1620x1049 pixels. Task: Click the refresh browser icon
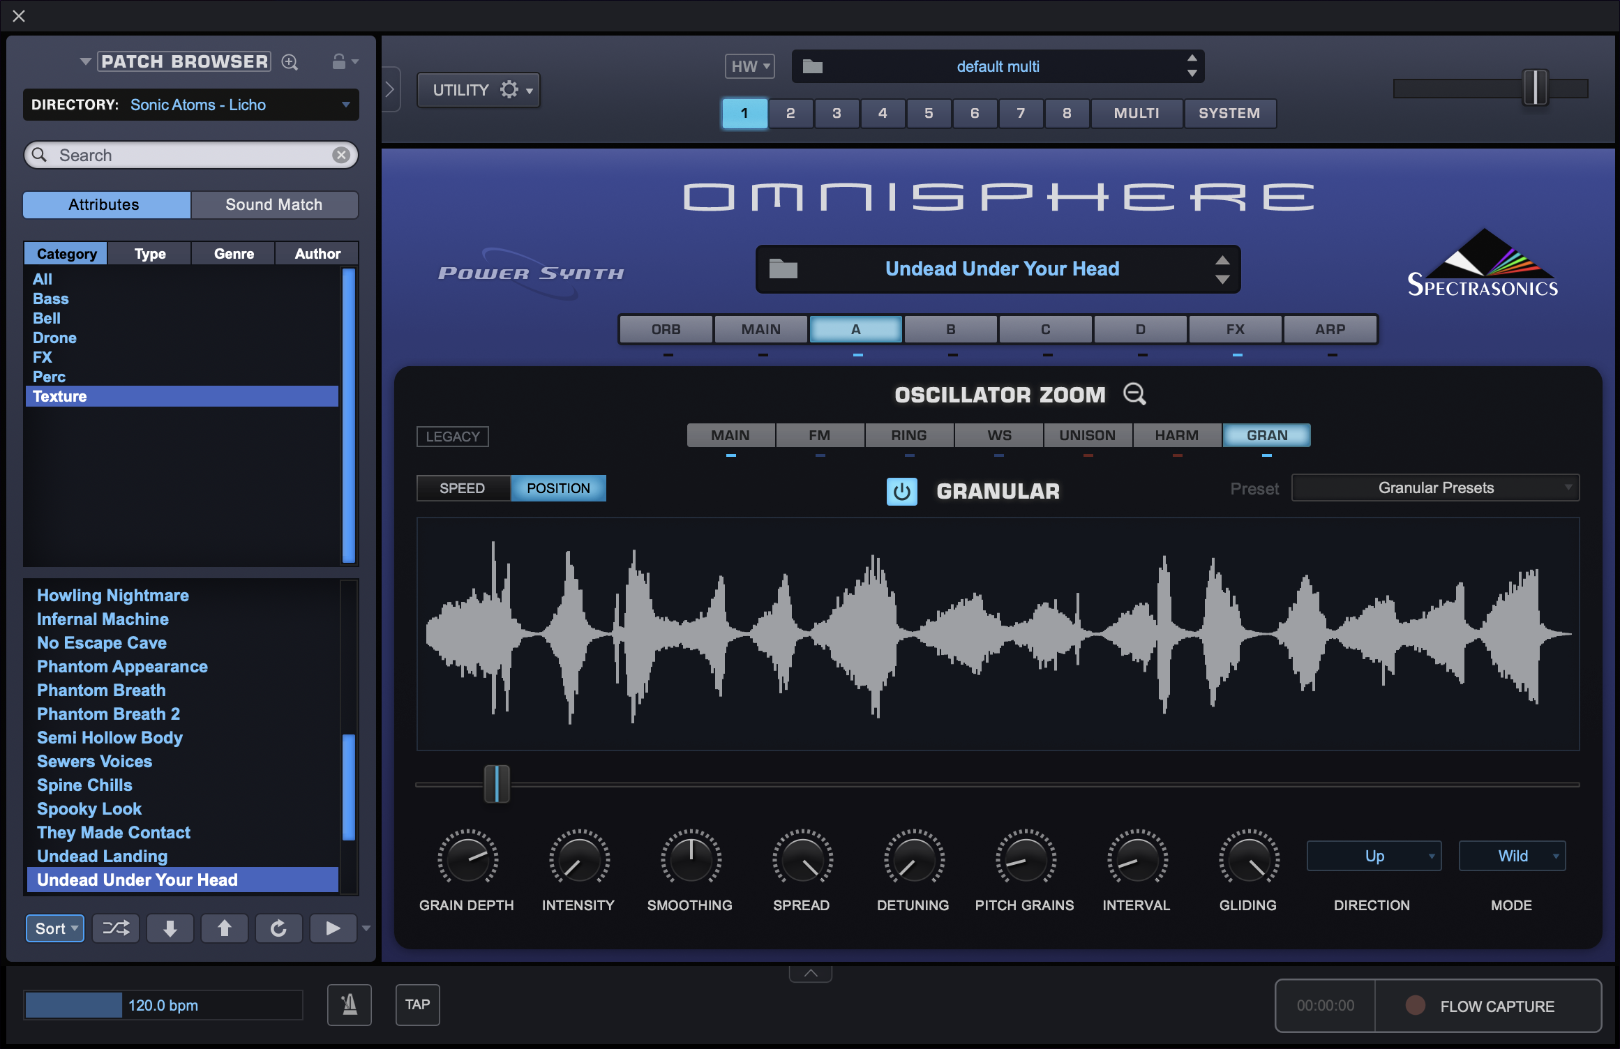(x=278, y=928)
